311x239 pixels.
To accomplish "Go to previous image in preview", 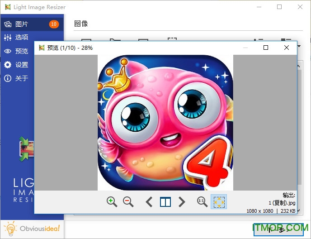I will [x=149, y=202].
